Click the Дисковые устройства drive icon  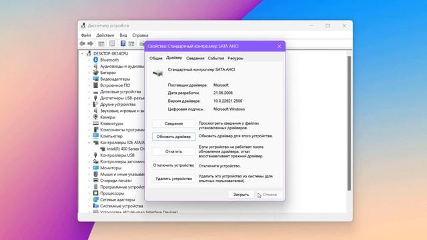point(95,92)
